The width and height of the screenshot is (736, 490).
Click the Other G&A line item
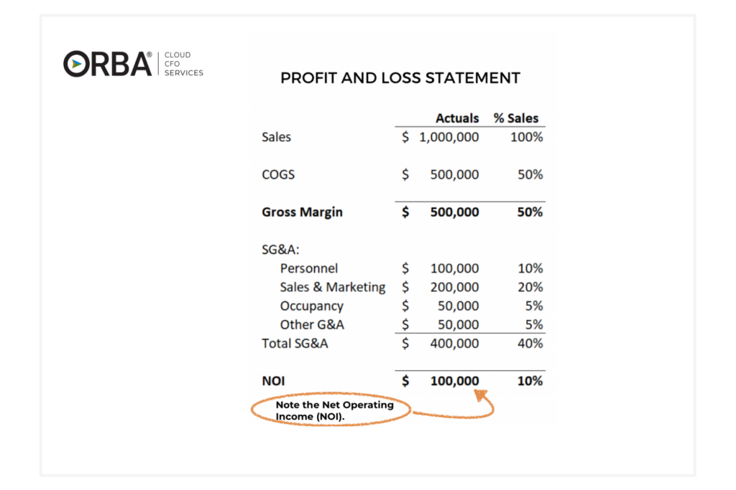(x=312, y=324)
